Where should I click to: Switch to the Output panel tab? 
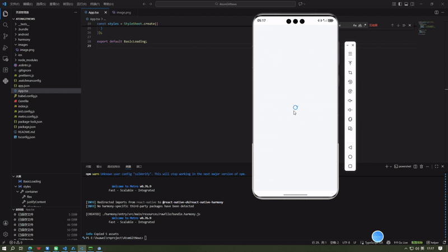[x=99, y=166]
